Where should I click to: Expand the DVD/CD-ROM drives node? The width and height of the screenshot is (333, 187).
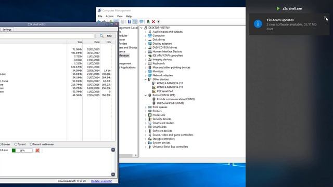point(146,47)
